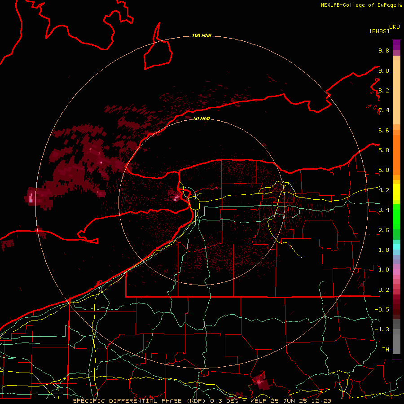
Task: Click the 3.4 scale value
Action: (x=384, y=210)
